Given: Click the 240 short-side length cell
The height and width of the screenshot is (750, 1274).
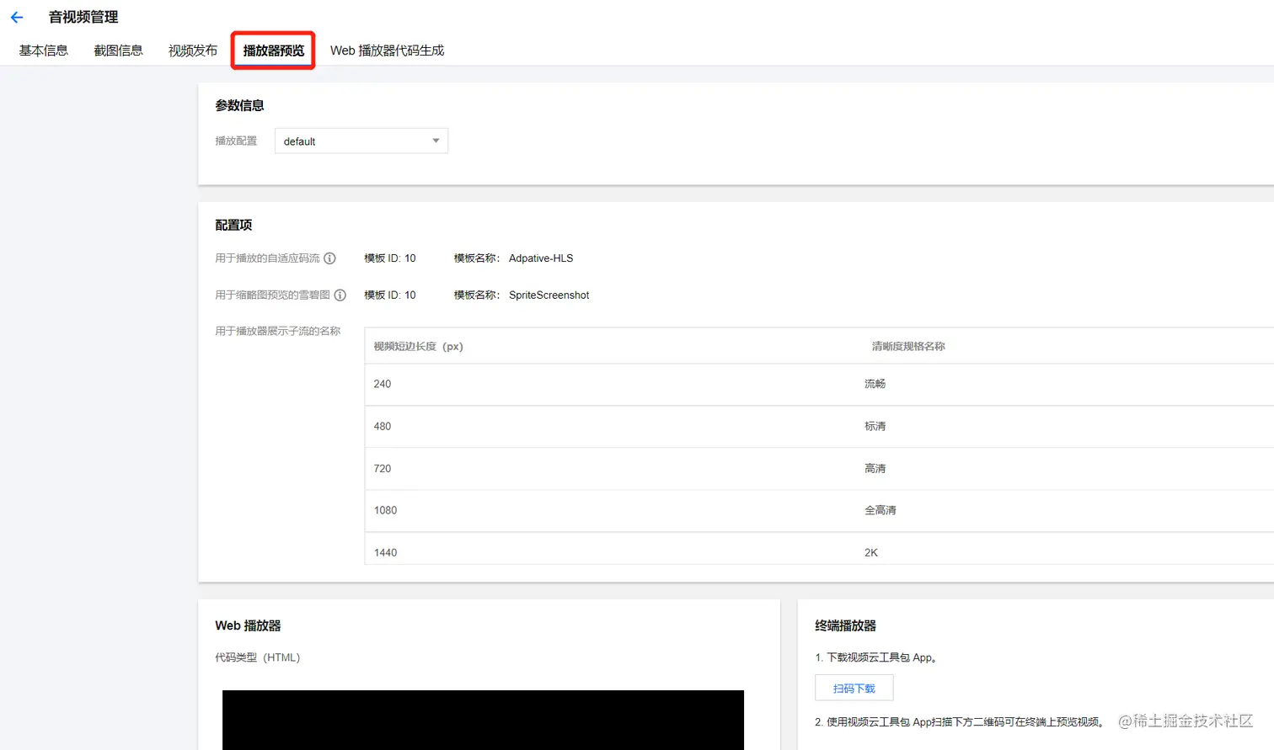Looking at the screenshot, I should point(383,384).
